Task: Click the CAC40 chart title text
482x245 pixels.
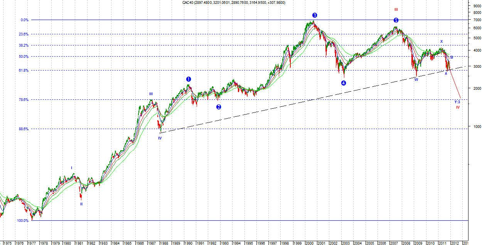Action: click(234, 3)
